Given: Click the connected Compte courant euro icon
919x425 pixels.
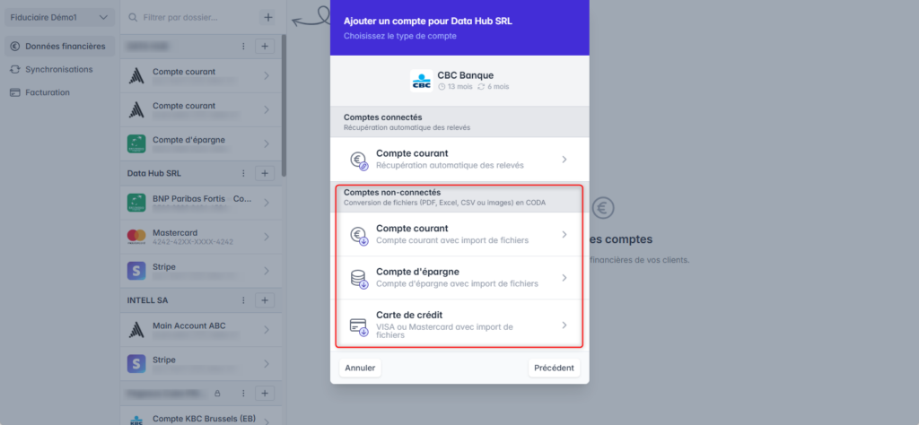Looking at the screenshot, I should coord(358,160).
